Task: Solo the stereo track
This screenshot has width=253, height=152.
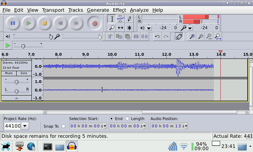Action: pyautogui.click(x=24, y=73)
